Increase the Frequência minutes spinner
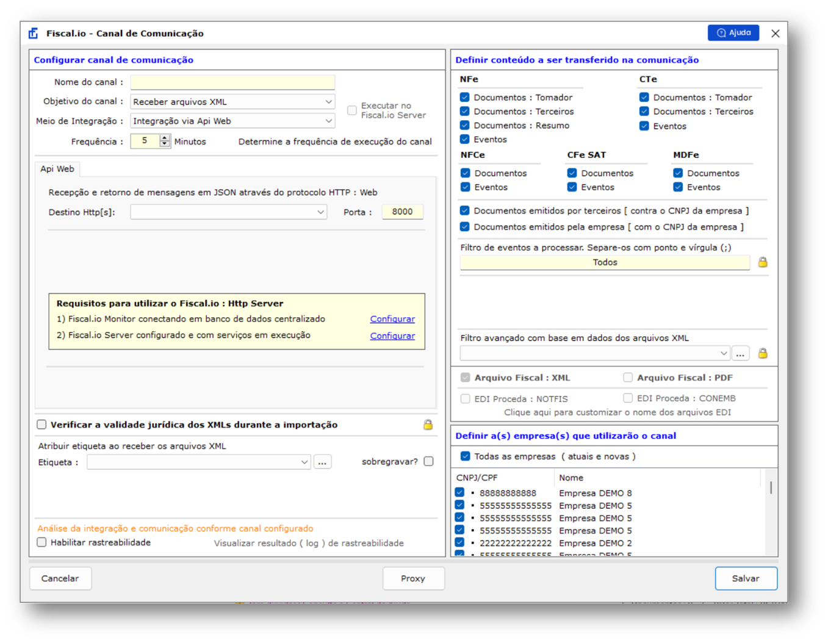This screenshot has width=828, height=643. 165,138
